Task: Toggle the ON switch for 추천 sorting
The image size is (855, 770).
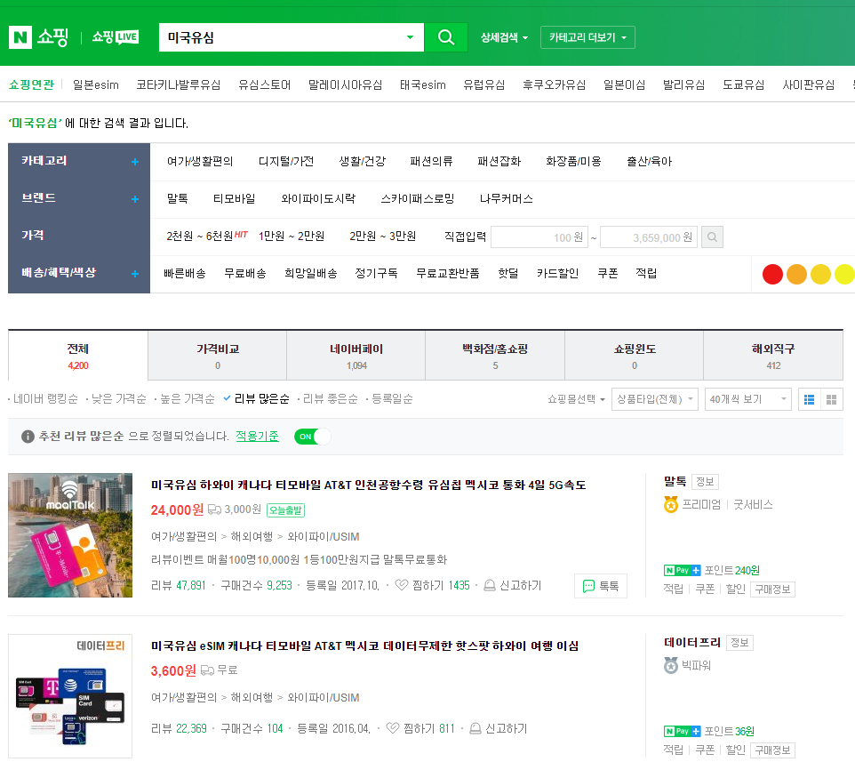Action: pyautogui.click(x=313, y=437)
